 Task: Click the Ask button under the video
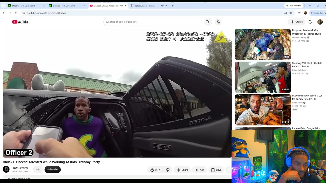coord(200,170)
